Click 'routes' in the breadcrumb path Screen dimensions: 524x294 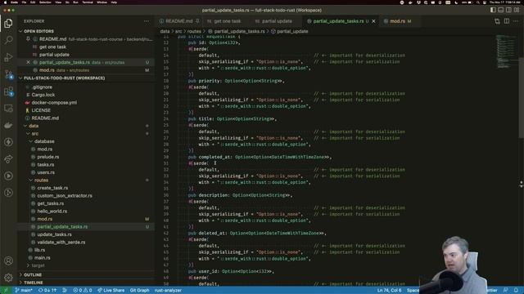coord(194,31)
